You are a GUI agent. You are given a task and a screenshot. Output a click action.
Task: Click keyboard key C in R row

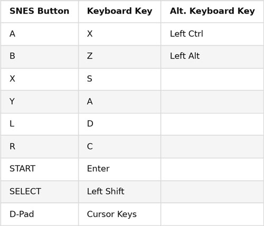tap(90, 146)
